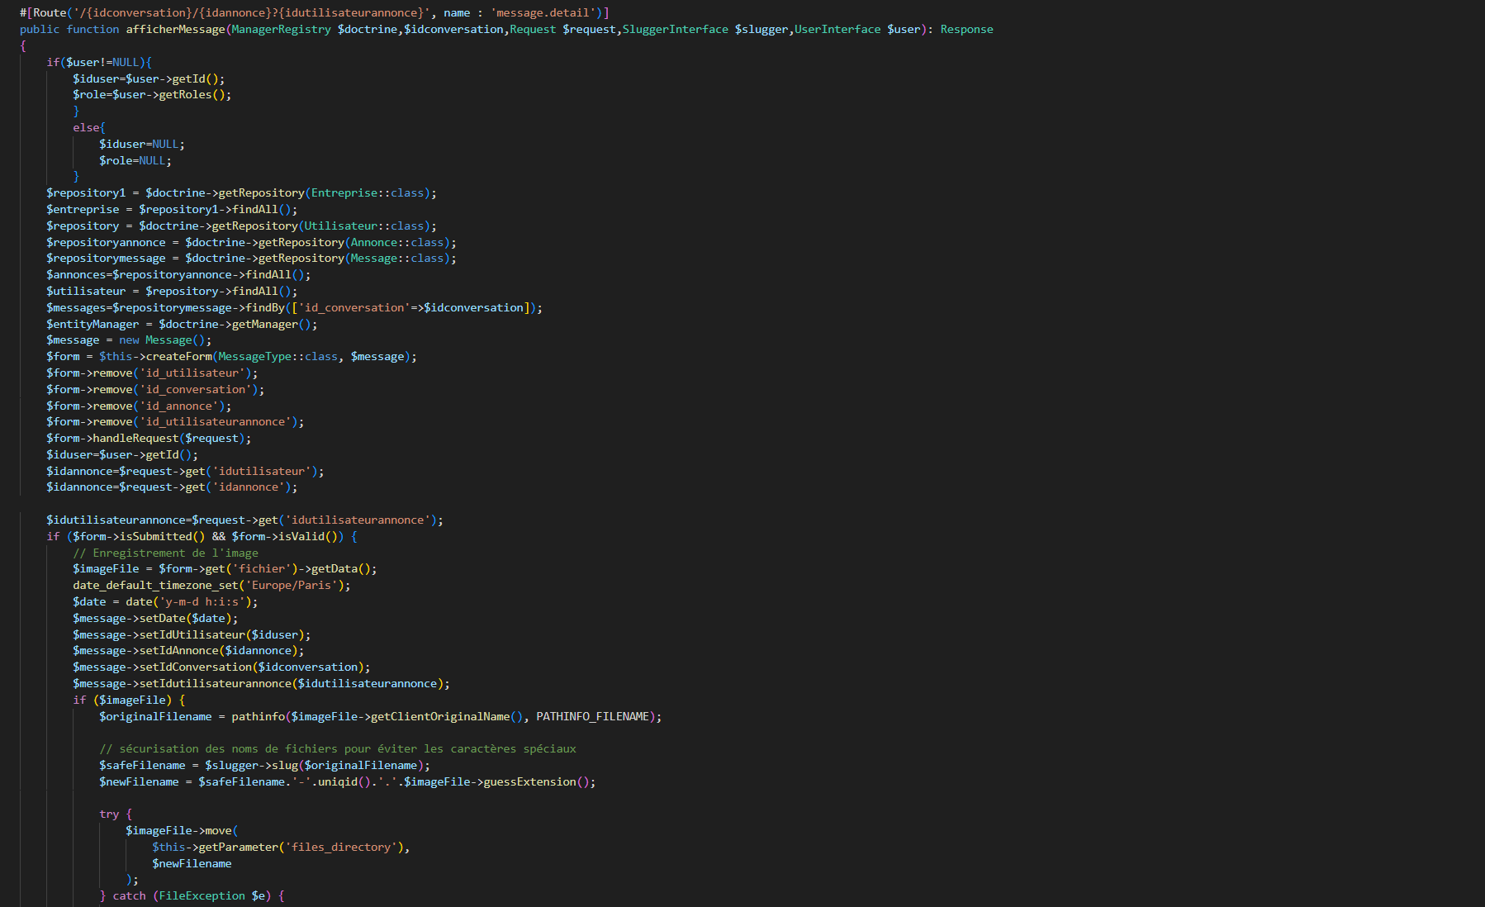Click Annonce::class in getRepository call
The width and height of the screenshot is (1485, 907).
click(397, 242)
